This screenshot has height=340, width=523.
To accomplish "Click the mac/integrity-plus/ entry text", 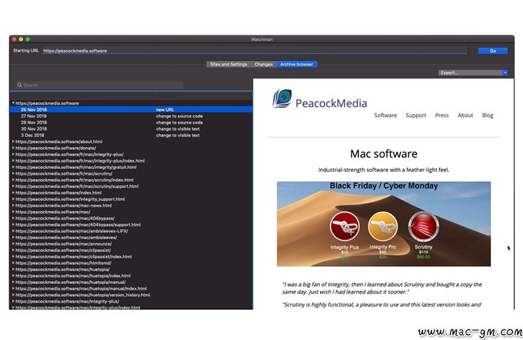I will coord(67,301).
